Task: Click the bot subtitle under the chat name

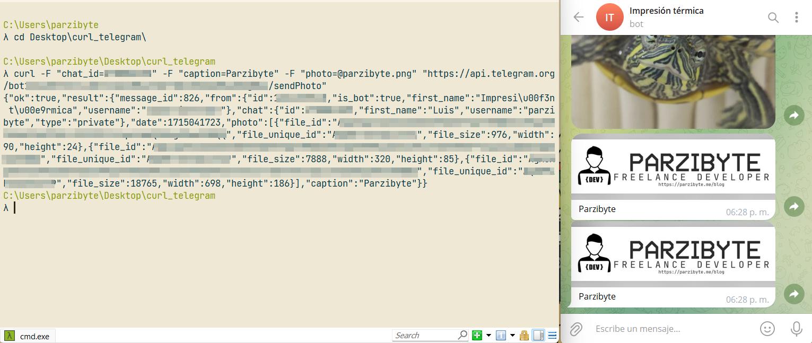Action: pyautogui.click(x=636, y=24)
